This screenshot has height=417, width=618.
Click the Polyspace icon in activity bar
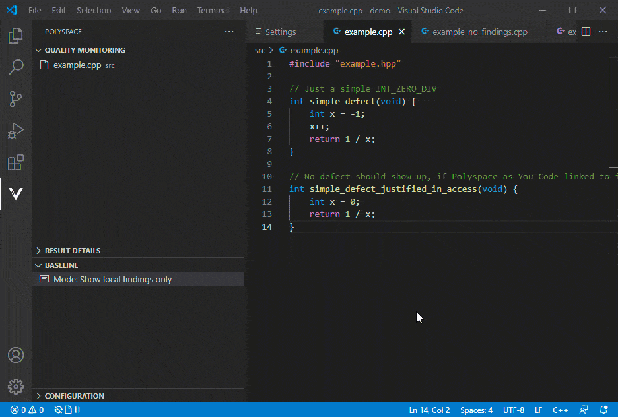point(16,194)
